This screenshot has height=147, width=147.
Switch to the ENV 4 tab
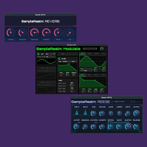103,75
